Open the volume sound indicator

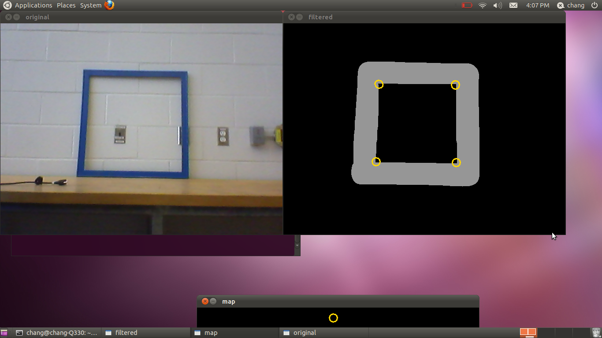pos(498,5)
